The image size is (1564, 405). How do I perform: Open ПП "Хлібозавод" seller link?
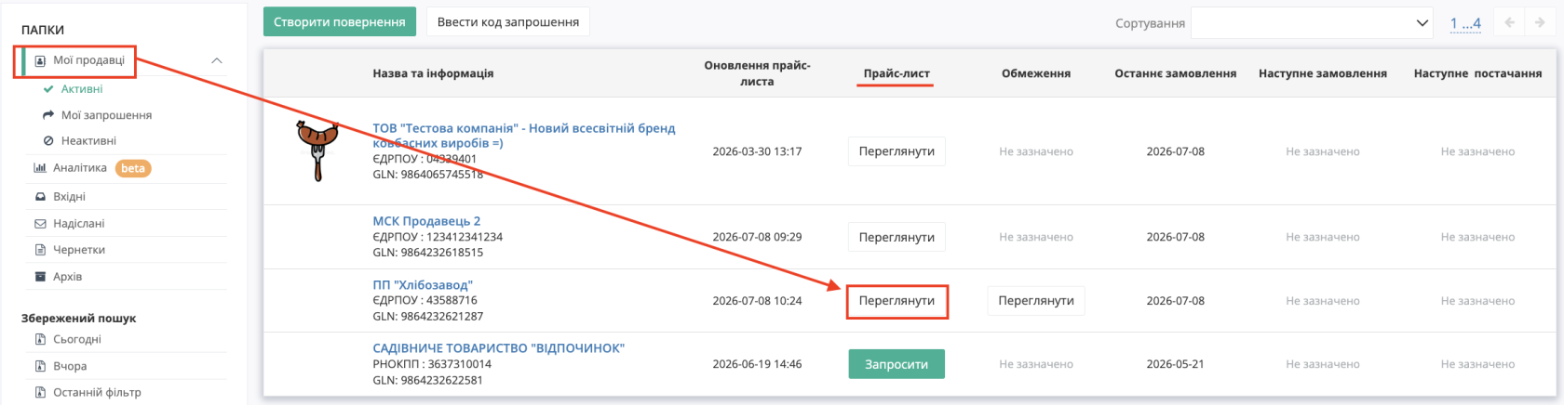[x=423, y=285]
